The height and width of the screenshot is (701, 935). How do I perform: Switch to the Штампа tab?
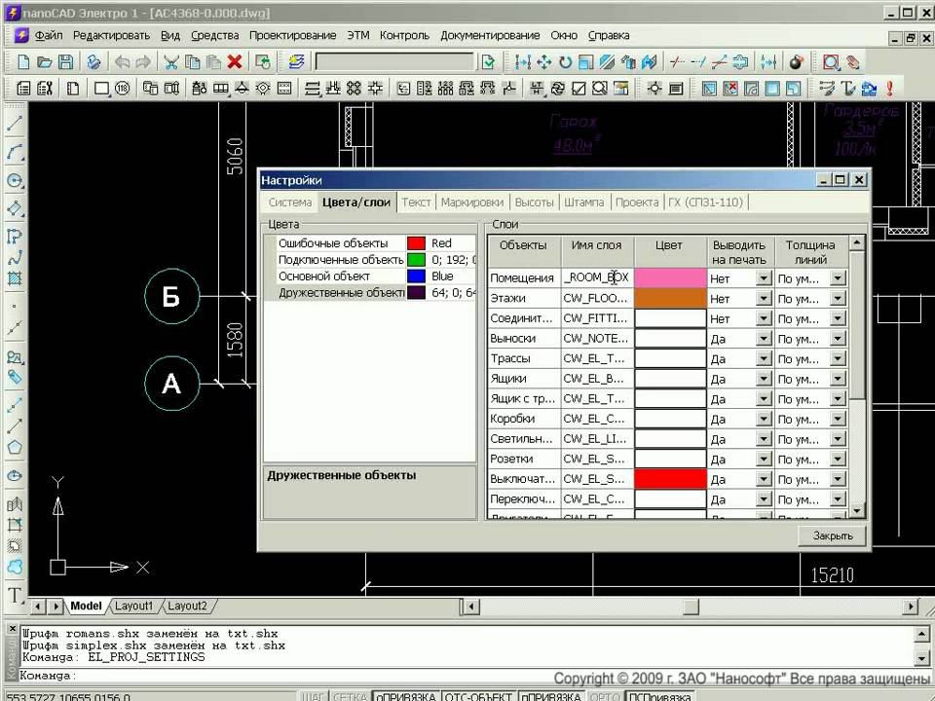[583, 203]
